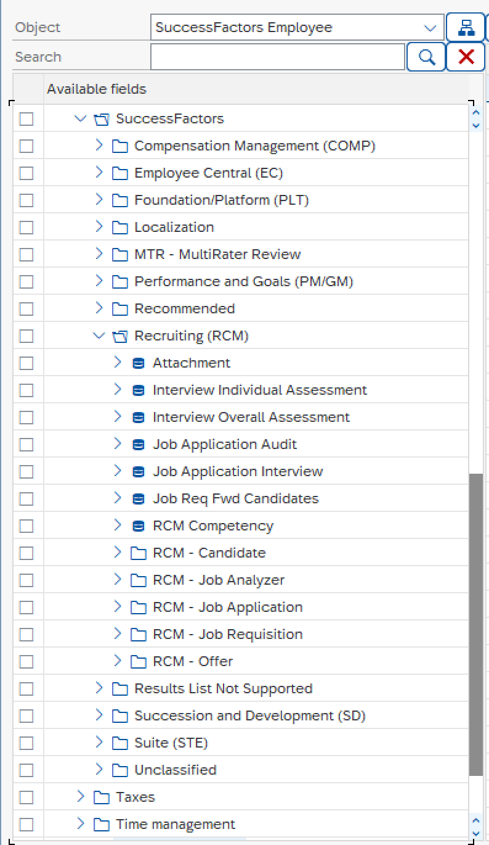The height and width of the screenshot is (845, 489).
Task: Tick the checkbox beside Interview Overall Assessment
Action: [x=26, y=418]
